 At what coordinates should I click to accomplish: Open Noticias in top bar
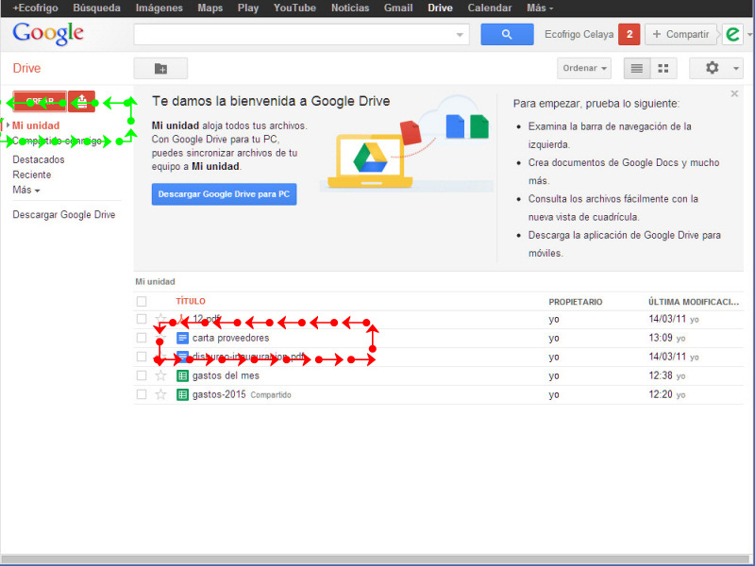(x=350, y=8)
